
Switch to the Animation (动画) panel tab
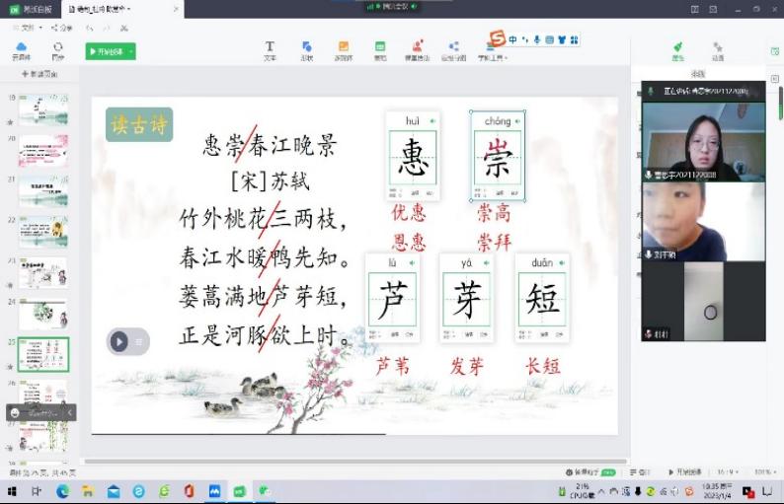pyautogui.click(x=717, y=50)
